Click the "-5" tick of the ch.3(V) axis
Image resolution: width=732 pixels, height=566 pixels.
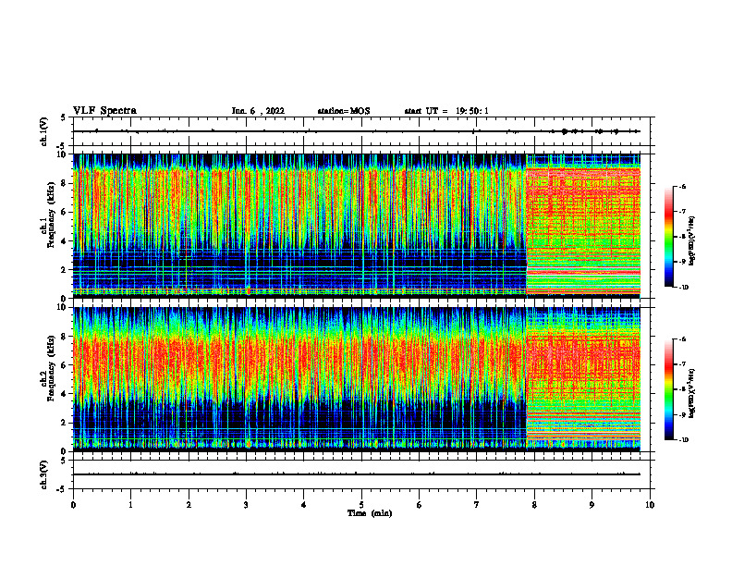(62, 489)
